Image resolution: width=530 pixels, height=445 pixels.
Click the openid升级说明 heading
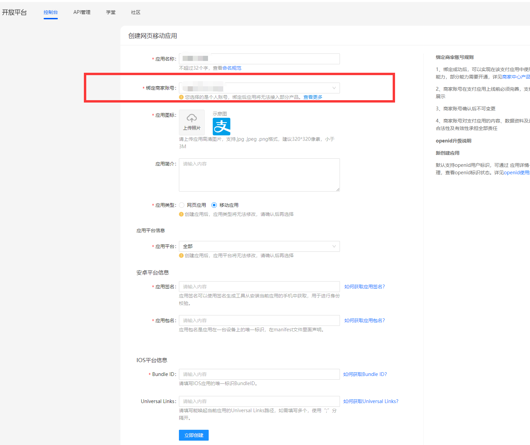(454, 141)
